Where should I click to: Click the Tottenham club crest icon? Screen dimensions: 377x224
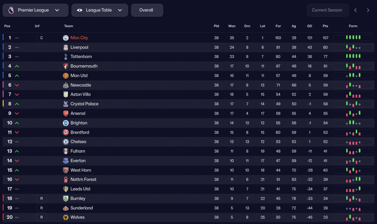click(66, 57)
